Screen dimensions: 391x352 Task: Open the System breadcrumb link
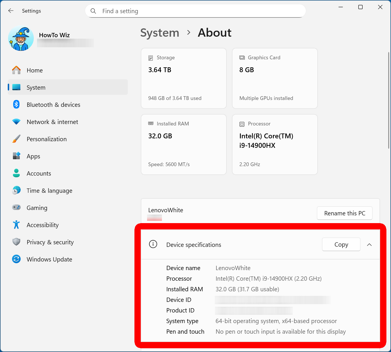click(160, 33)
